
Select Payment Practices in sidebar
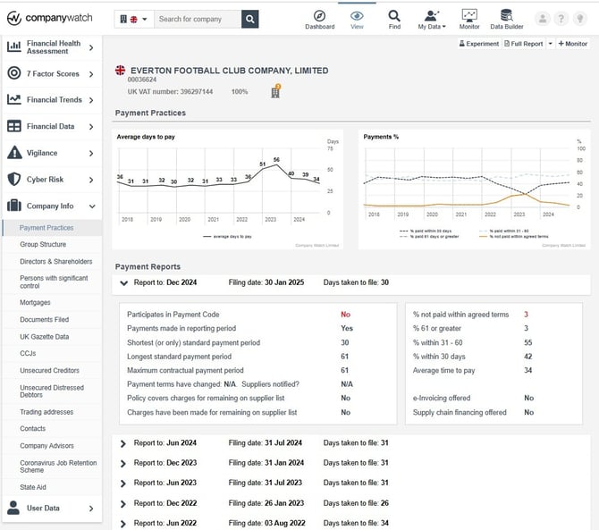click(46, 228)
